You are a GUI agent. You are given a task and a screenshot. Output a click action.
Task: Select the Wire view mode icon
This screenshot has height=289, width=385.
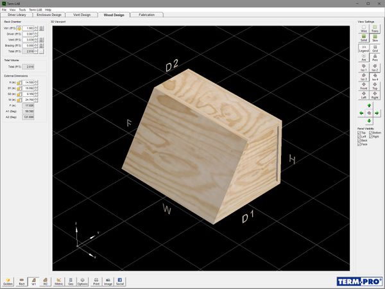363,28
